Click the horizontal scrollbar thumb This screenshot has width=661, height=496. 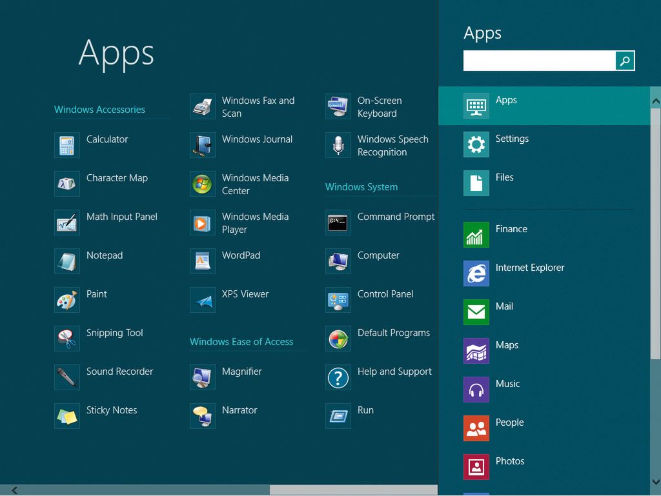(x=353, y=490)
